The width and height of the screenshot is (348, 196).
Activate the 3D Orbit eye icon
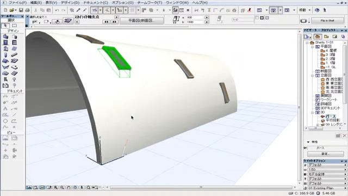pos(318,10)
